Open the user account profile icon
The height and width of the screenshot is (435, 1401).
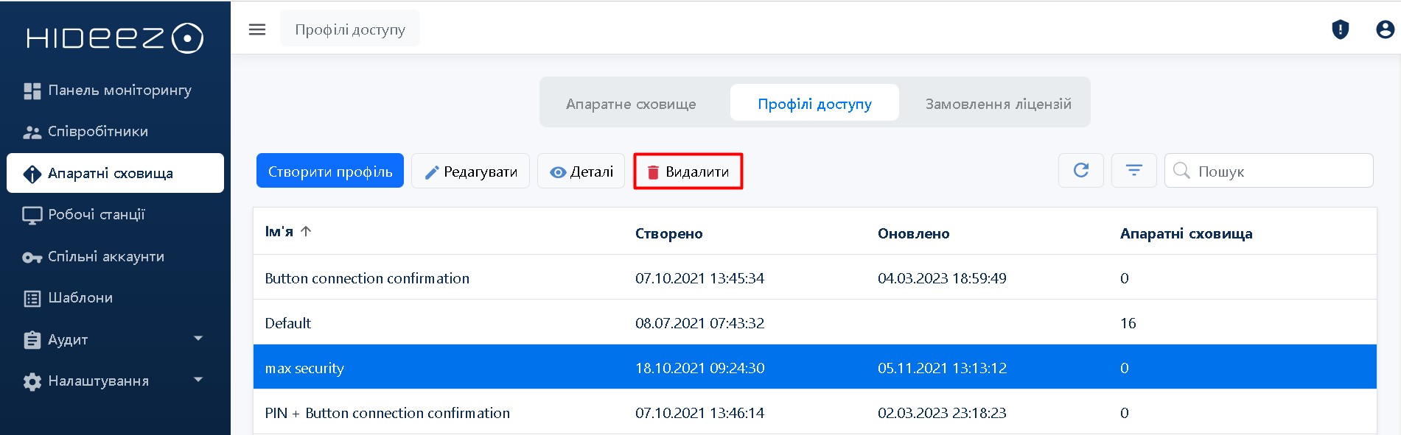point(1385,29)
